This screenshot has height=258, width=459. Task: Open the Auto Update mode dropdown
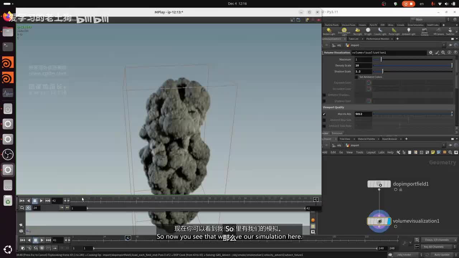443,255
